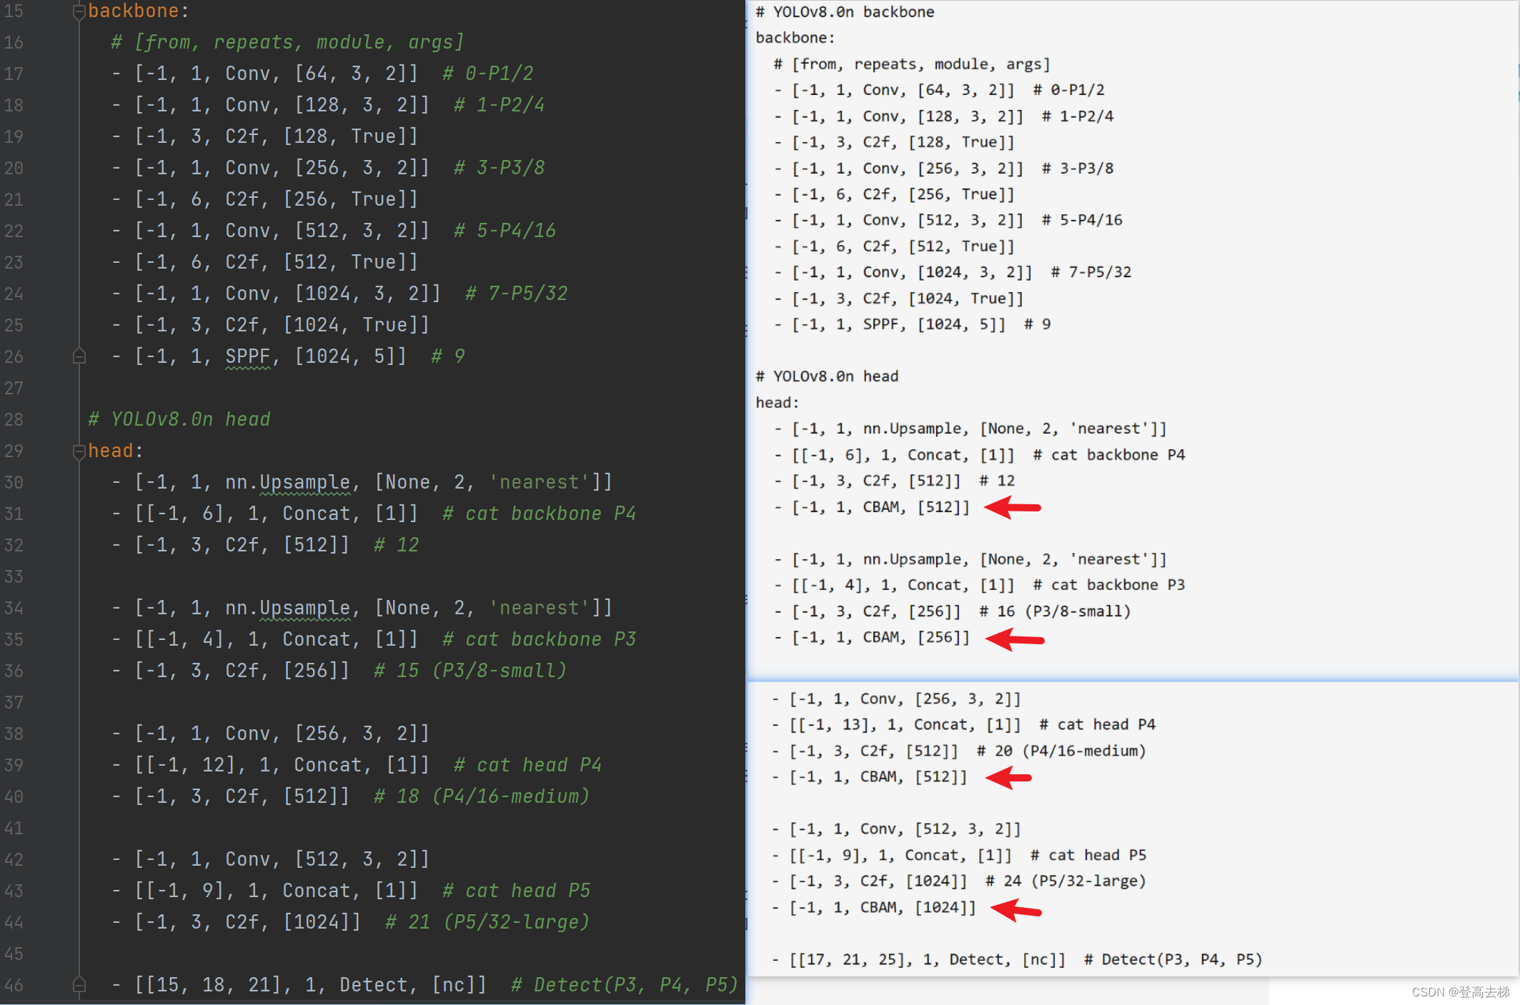1520x1005 pixels.
Task: Click the '# 0-P1/2' comment in dark editor
Action: 487,74
